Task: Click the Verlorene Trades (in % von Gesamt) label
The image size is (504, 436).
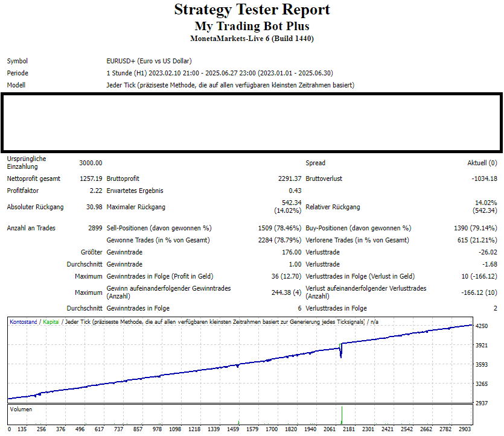Action: [357, 240]
